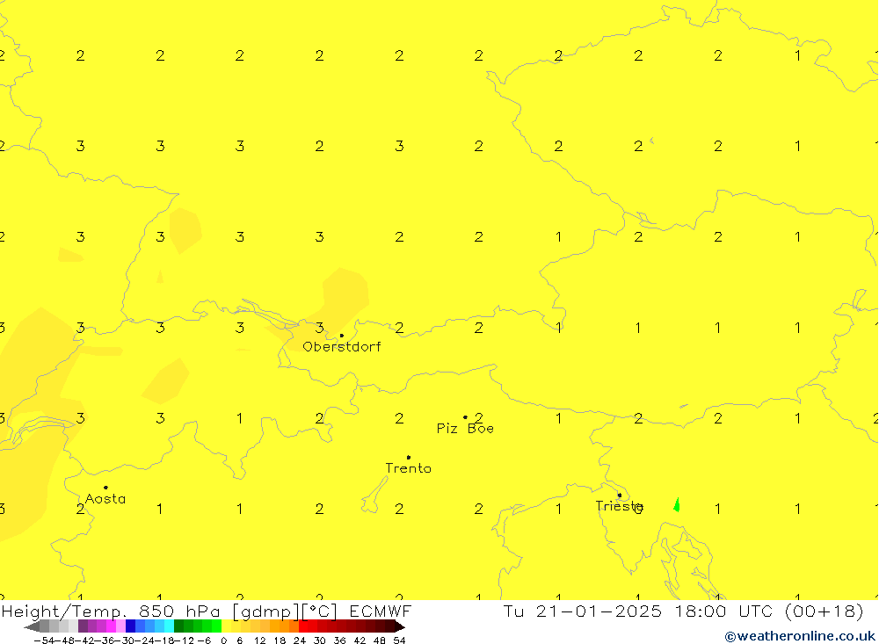Click the Oberstdorf city marker dot
879x644 pixels.
point(342,336)
